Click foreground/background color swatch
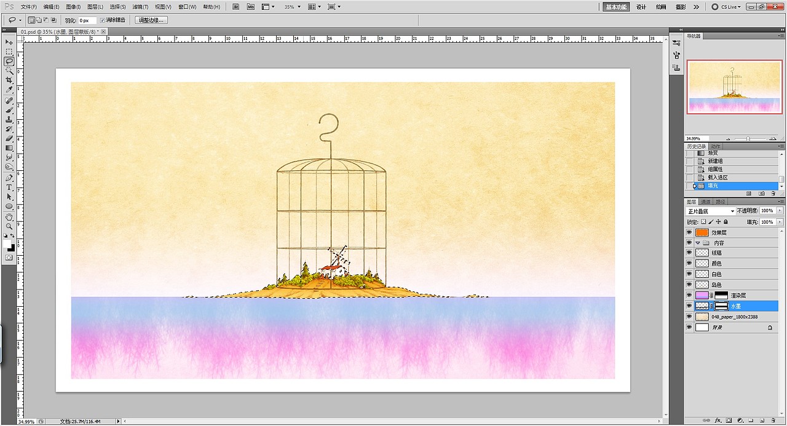This screenshot has width=787, height=426. 9,245
